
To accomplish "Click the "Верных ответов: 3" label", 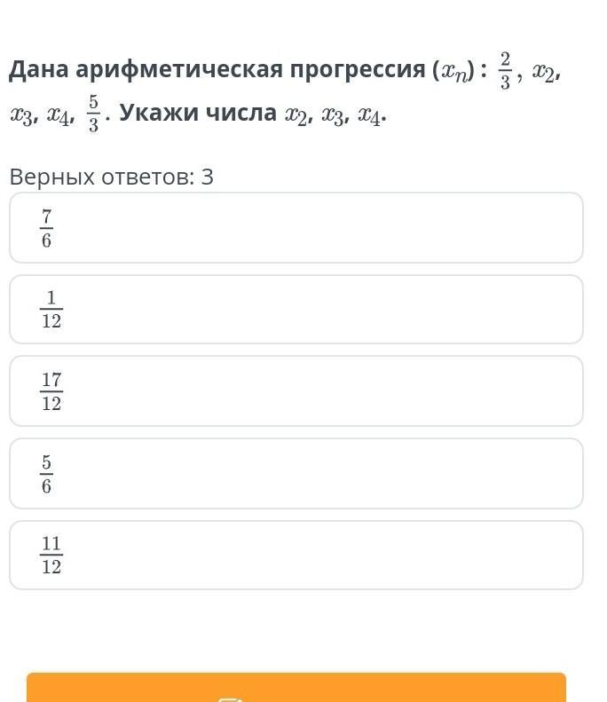I will [112, 177].
